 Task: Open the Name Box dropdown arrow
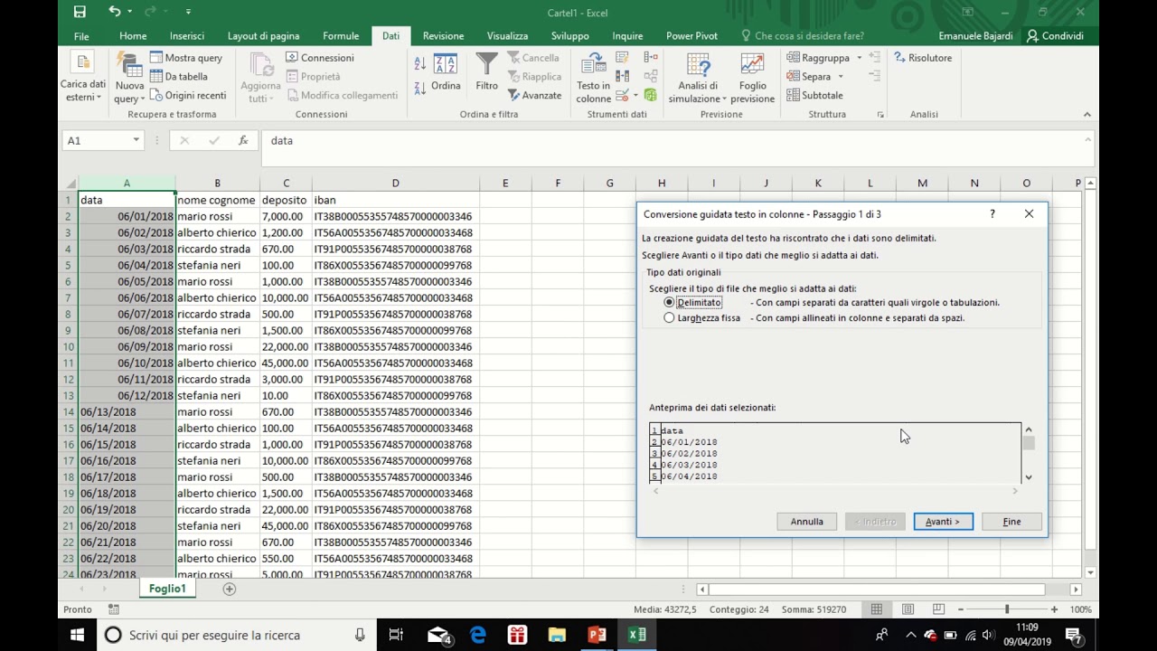136,140
